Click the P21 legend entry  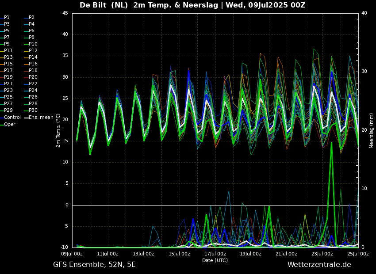pyautogui.click(x=8, y=84)
